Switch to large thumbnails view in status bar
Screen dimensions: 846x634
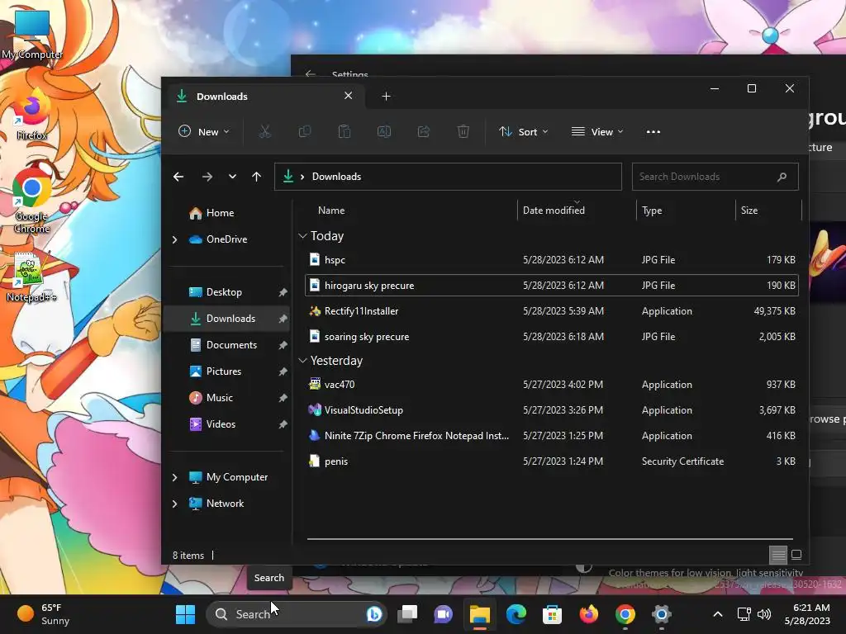point(796,554)
